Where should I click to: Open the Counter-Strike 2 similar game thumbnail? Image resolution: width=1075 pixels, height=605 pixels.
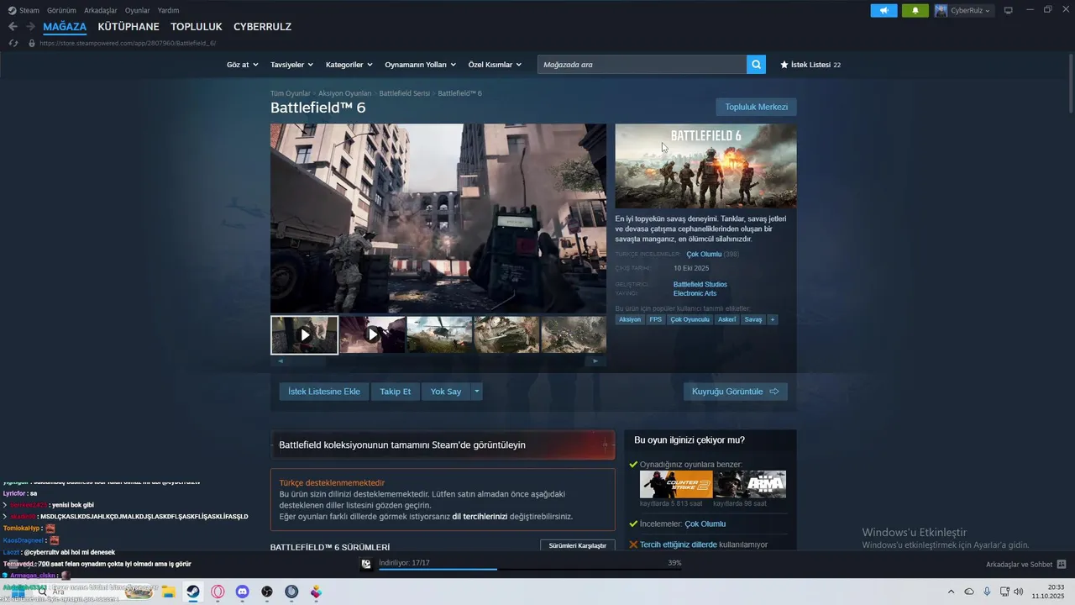(x=676, y=485)
